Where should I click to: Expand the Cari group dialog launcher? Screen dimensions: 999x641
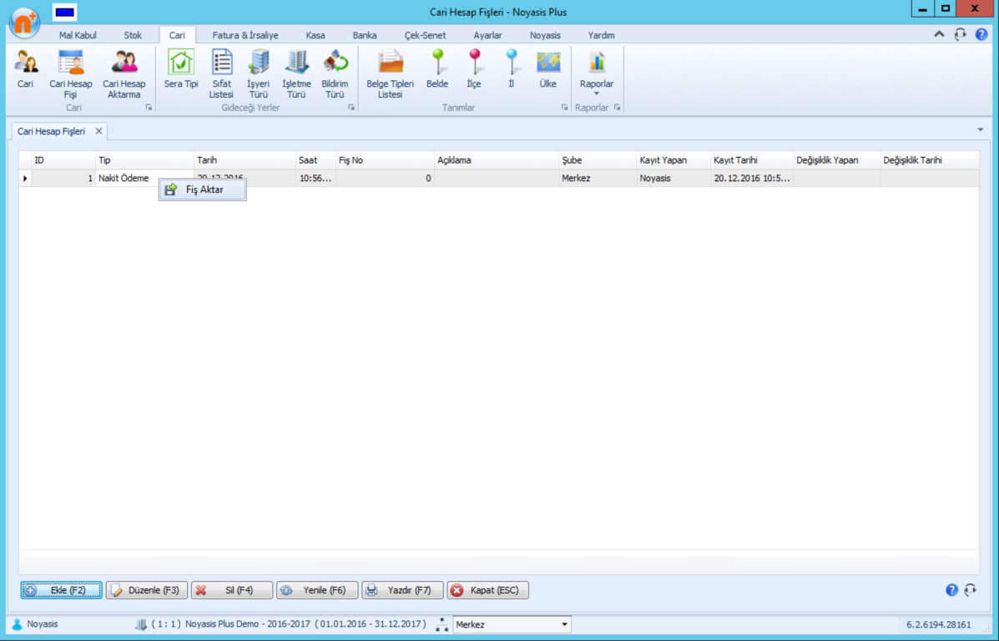click(x=149, y=108)
